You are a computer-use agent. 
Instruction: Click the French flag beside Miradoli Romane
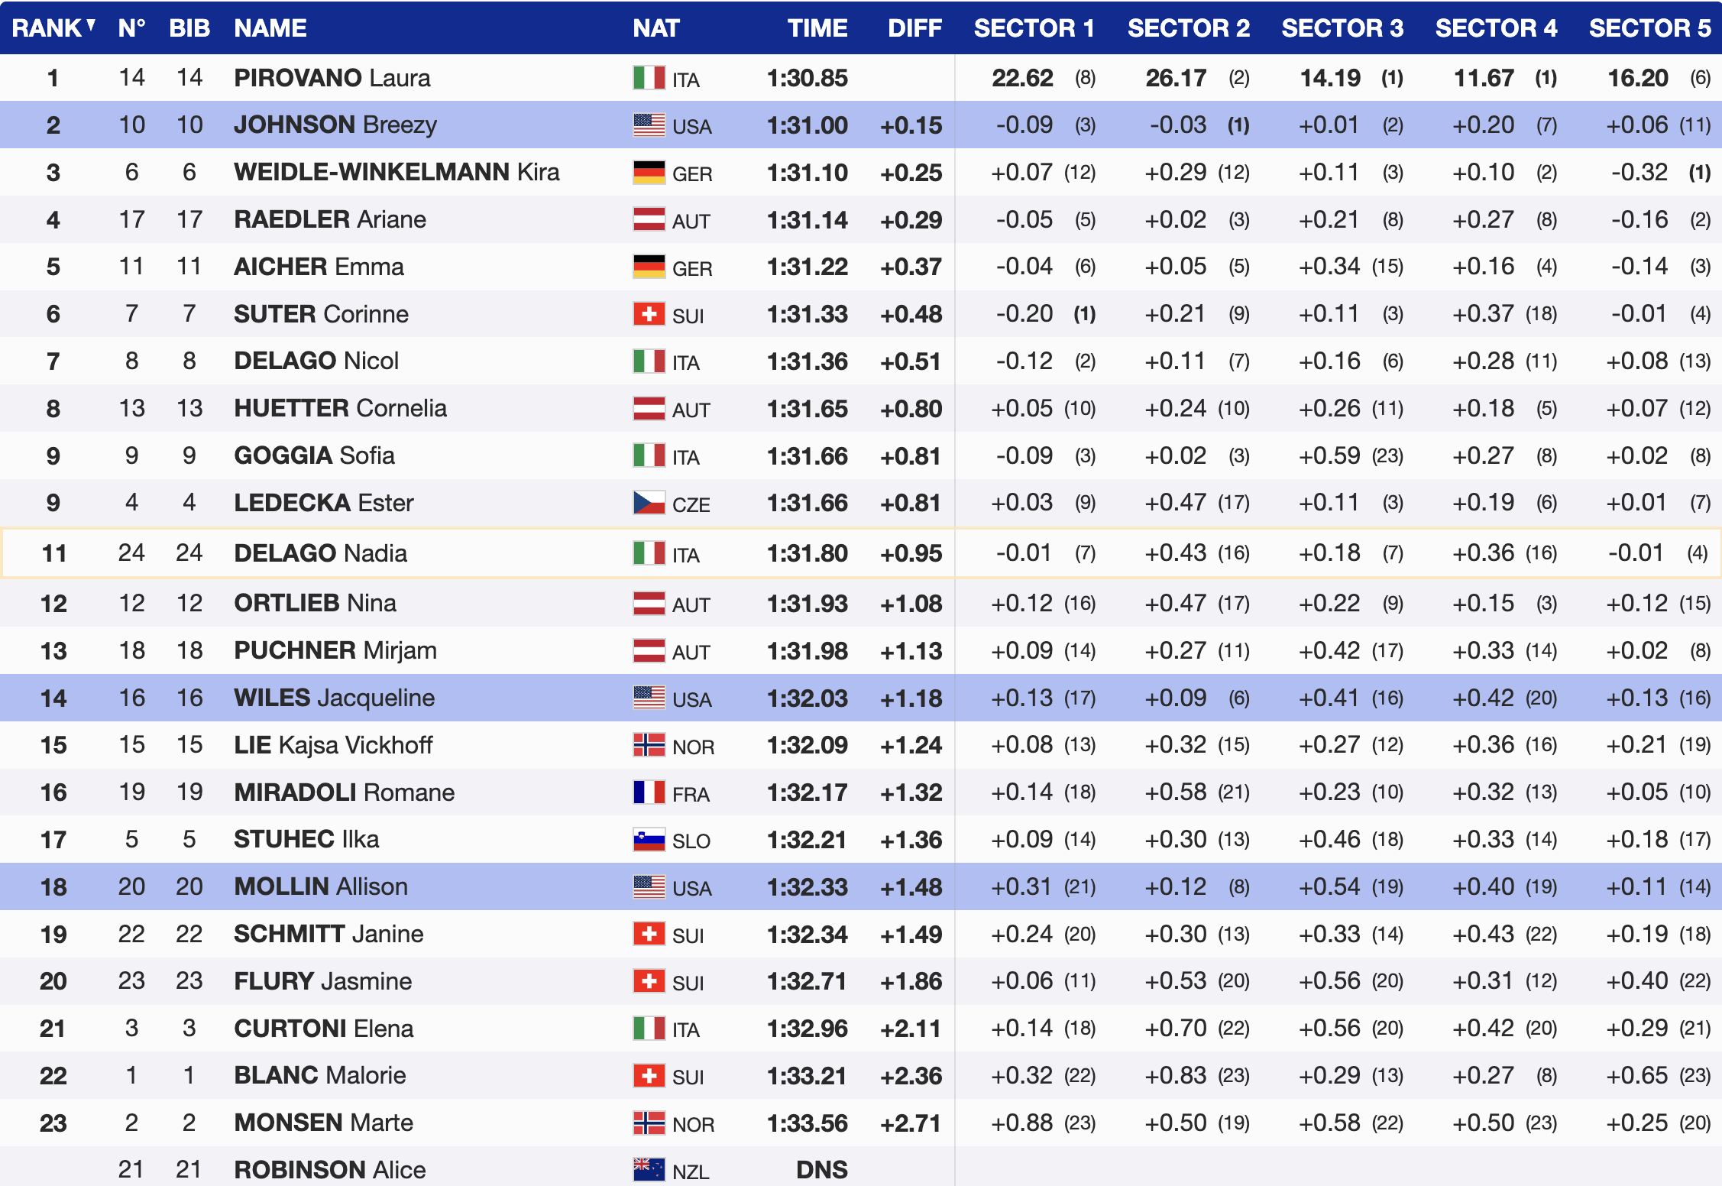pos(649,792)
